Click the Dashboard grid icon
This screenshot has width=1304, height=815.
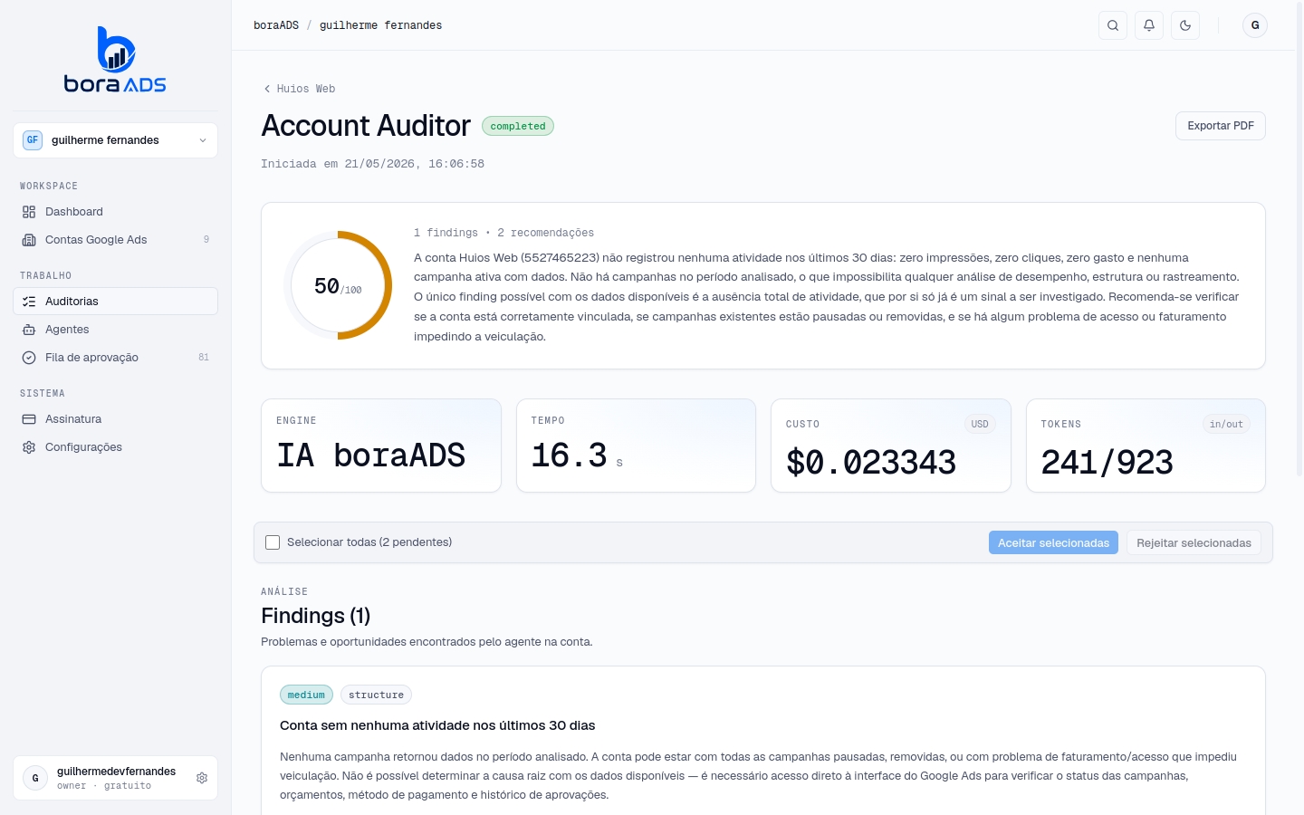point(29,212)
